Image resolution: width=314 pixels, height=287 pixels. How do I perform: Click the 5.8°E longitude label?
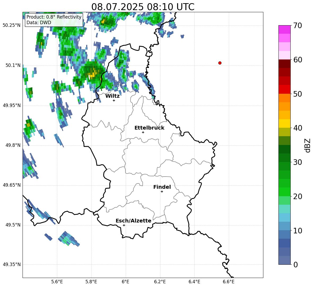click(91, 282)
